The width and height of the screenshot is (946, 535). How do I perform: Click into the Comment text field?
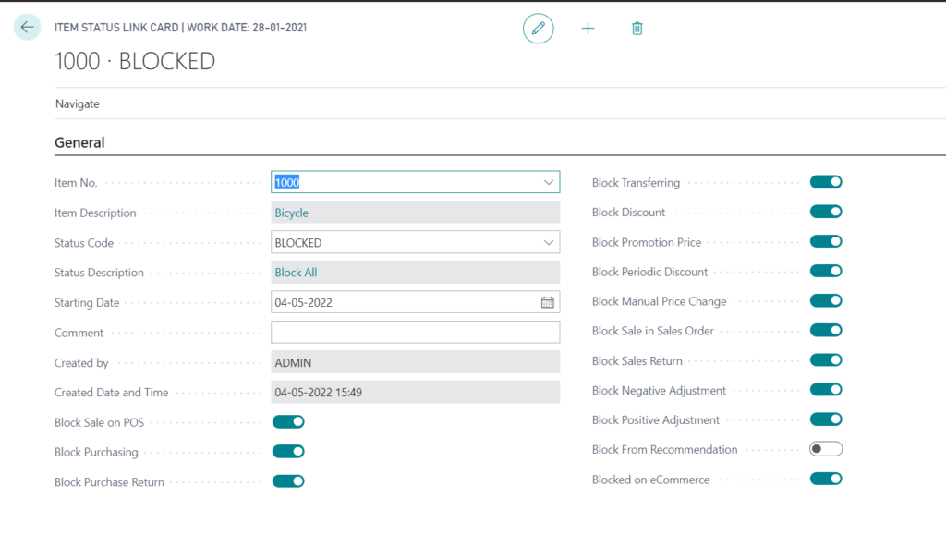click(x=415, y=333)
